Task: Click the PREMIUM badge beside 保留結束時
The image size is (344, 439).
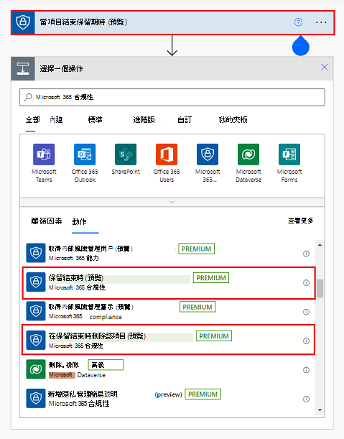Action: pos(211,278)
